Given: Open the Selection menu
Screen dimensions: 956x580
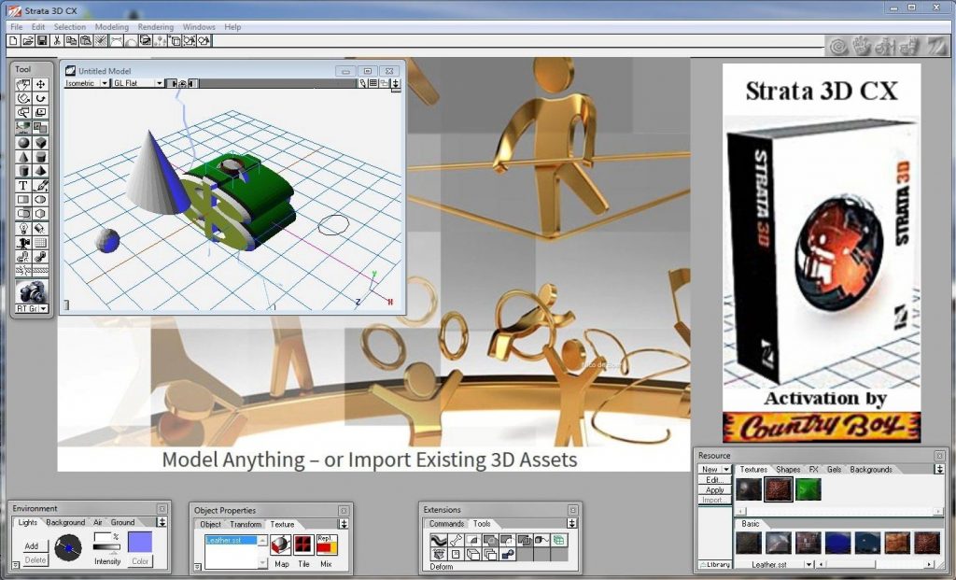Looking at the screenshot, I should coord(69,27).
